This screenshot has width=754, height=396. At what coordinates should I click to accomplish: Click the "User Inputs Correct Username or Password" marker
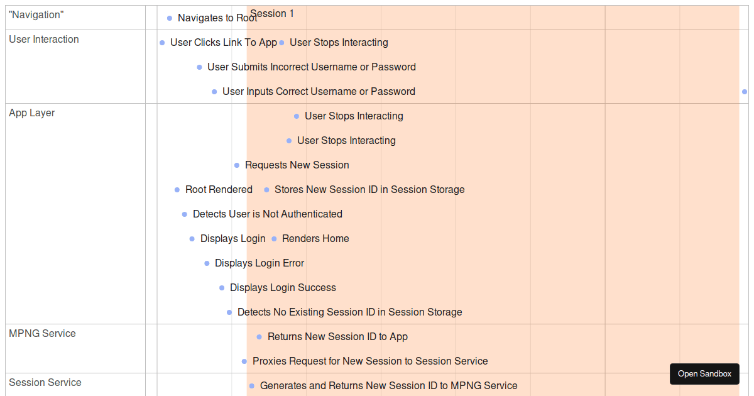[x=214, y=91]
